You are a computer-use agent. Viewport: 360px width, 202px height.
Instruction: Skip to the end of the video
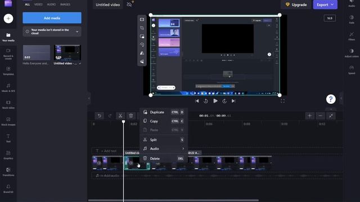pyautogui.click(x=233, y=101)
